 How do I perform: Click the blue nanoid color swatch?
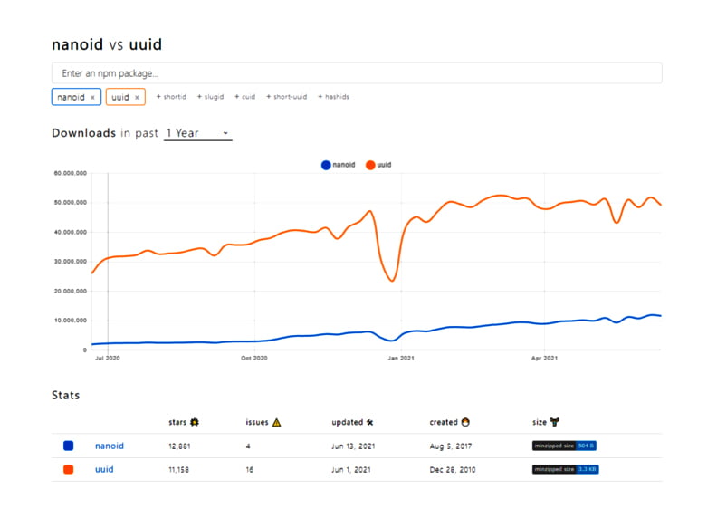click(68, 446)
